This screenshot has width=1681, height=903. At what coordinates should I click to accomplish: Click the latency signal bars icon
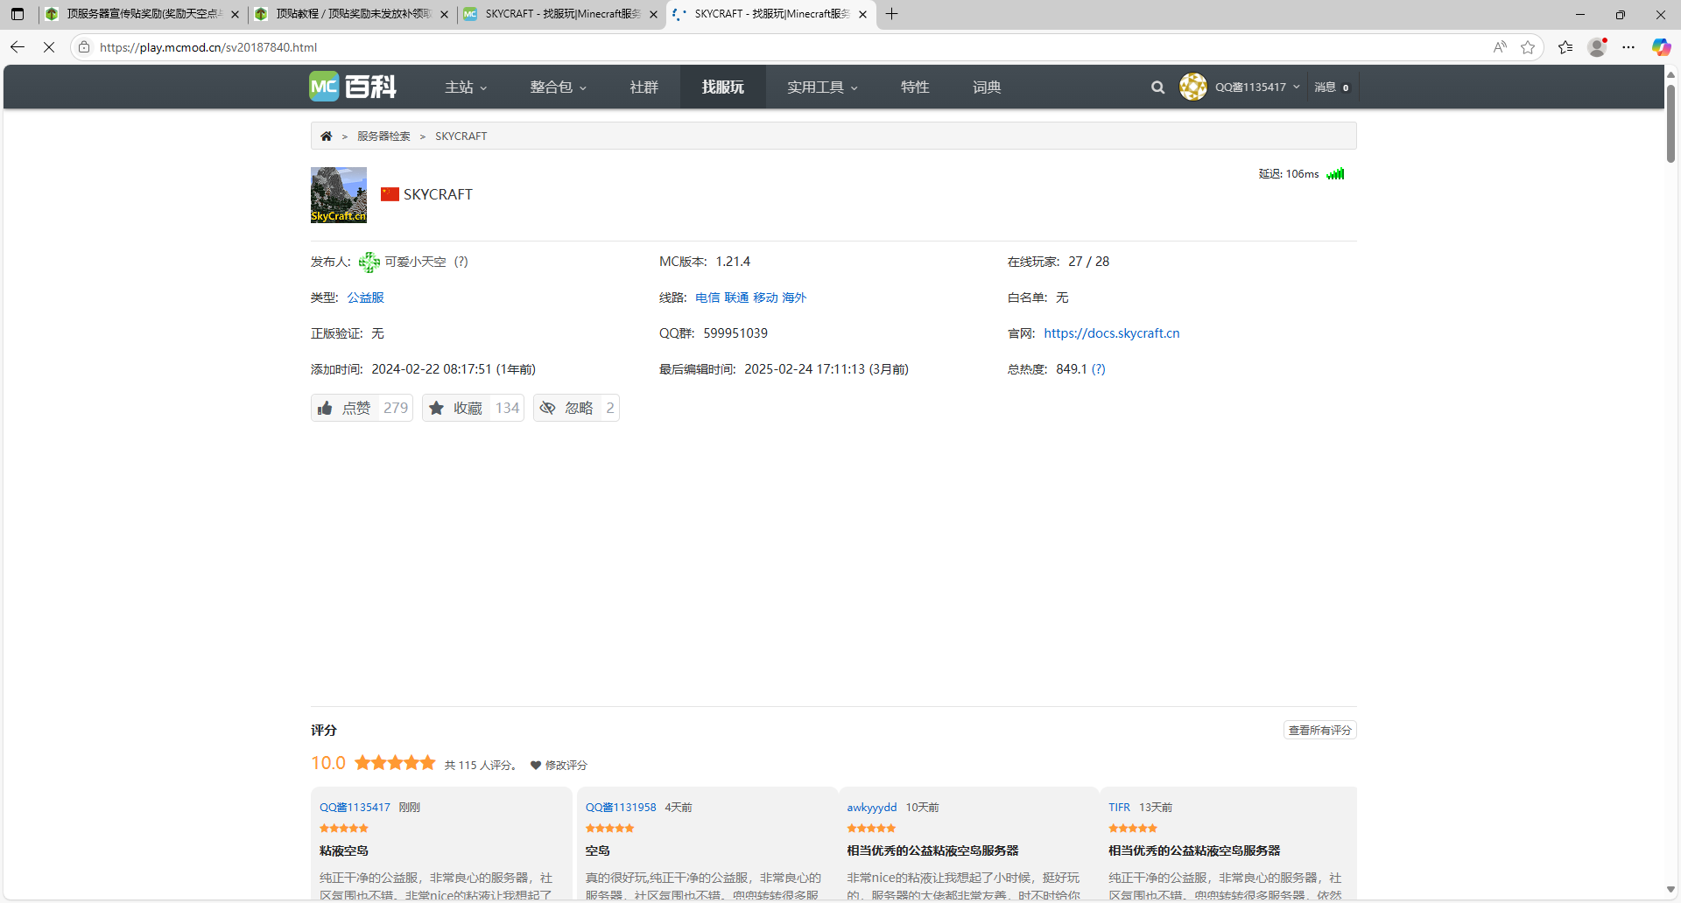pos(1335,173)
